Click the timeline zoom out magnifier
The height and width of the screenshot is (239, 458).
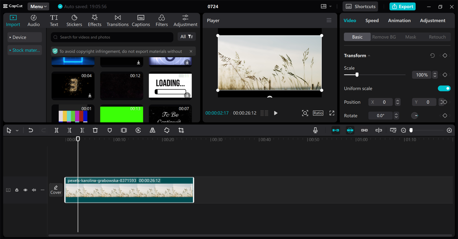click(x=404, y=131)
